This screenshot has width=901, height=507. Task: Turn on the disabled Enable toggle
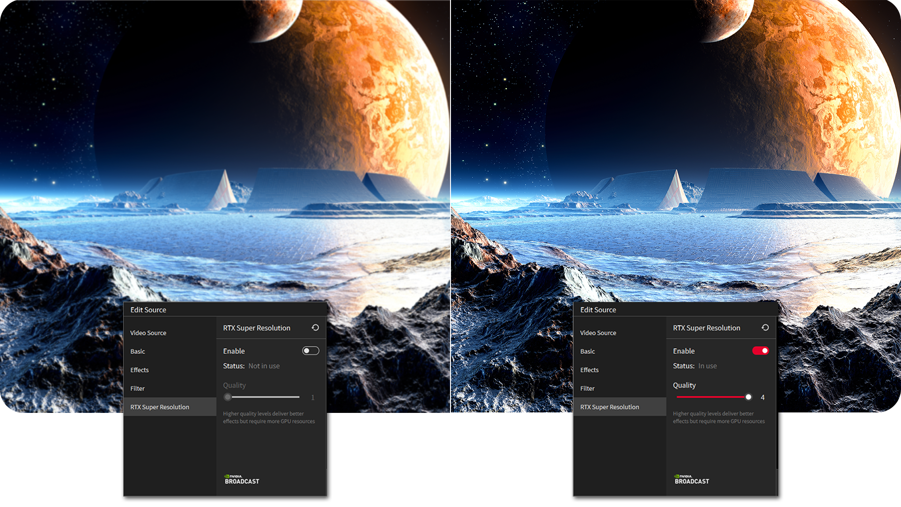[310, 351]
